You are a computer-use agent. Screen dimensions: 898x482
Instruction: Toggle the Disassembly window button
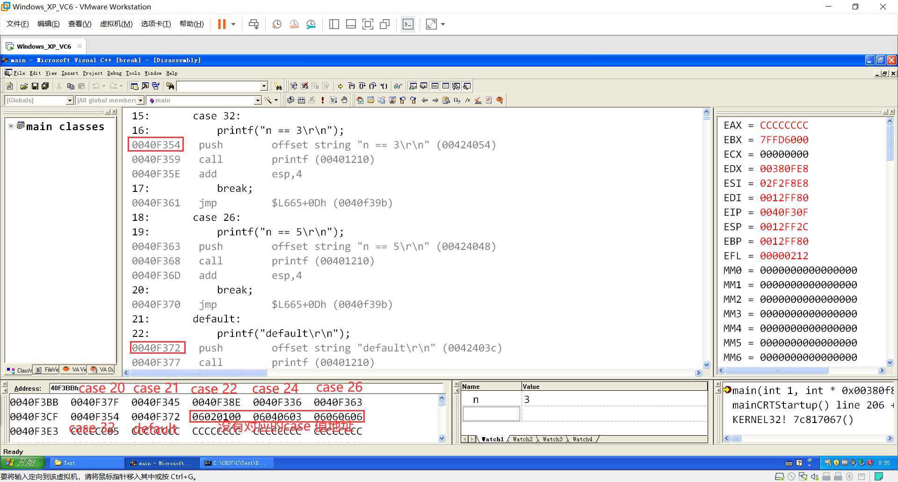[x=467, y=86]
